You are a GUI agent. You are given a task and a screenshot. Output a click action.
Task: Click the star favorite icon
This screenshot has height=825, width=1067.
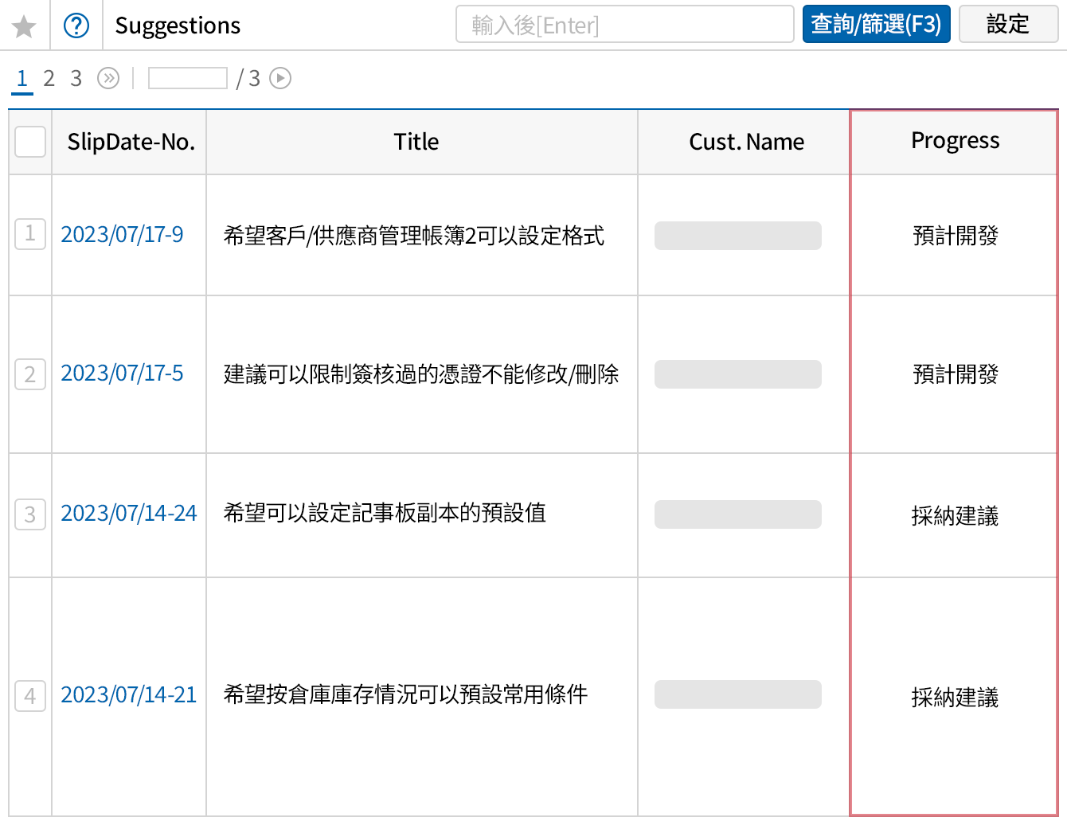click(25, 26)
